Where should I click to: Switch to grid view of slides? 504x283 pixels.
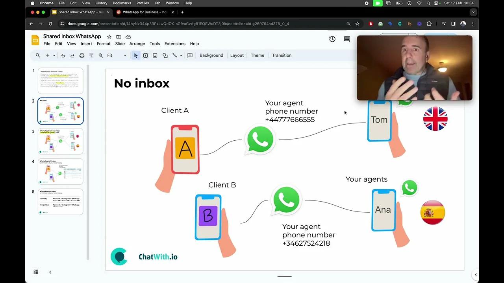pyautogui.click(x=36, y=272)
